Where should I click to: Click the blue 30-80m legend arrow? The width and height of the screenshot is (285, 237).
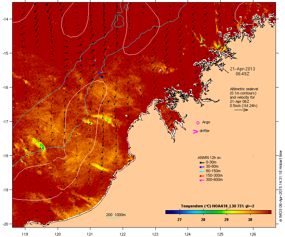tap(202, 167)
